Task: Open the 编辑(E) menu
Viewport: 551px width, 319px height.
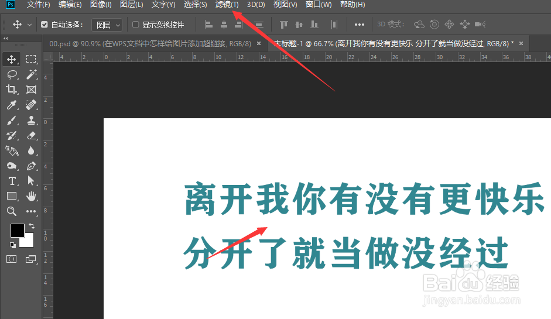Action: click(x=70, y=5)
